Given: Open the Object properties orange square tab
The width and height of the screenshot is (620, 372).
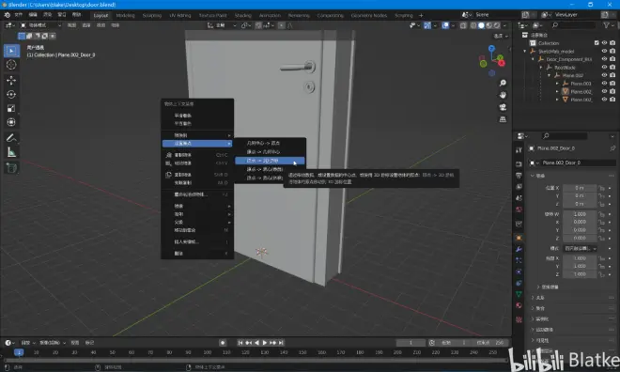Looking at the screenshot, I should pos(519,238).
